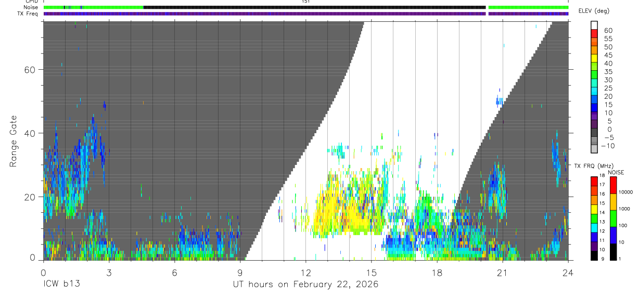This screenshot has height=295, width=639.
Task: Click the yellow segment of the ELEV color bar
Action: tap(594, 58)
